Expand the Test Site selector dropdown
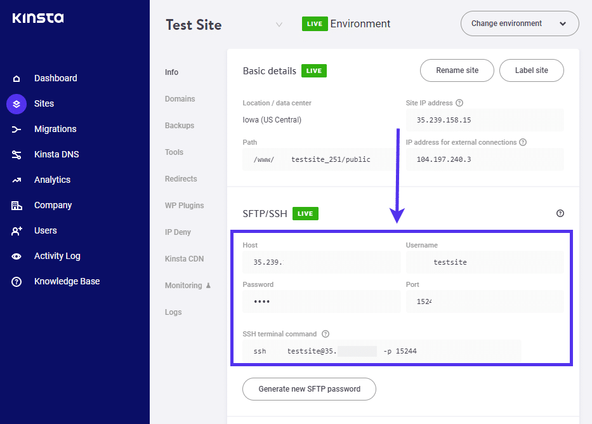This screenshot has width=592, height=424. click(x=279, y=24)
